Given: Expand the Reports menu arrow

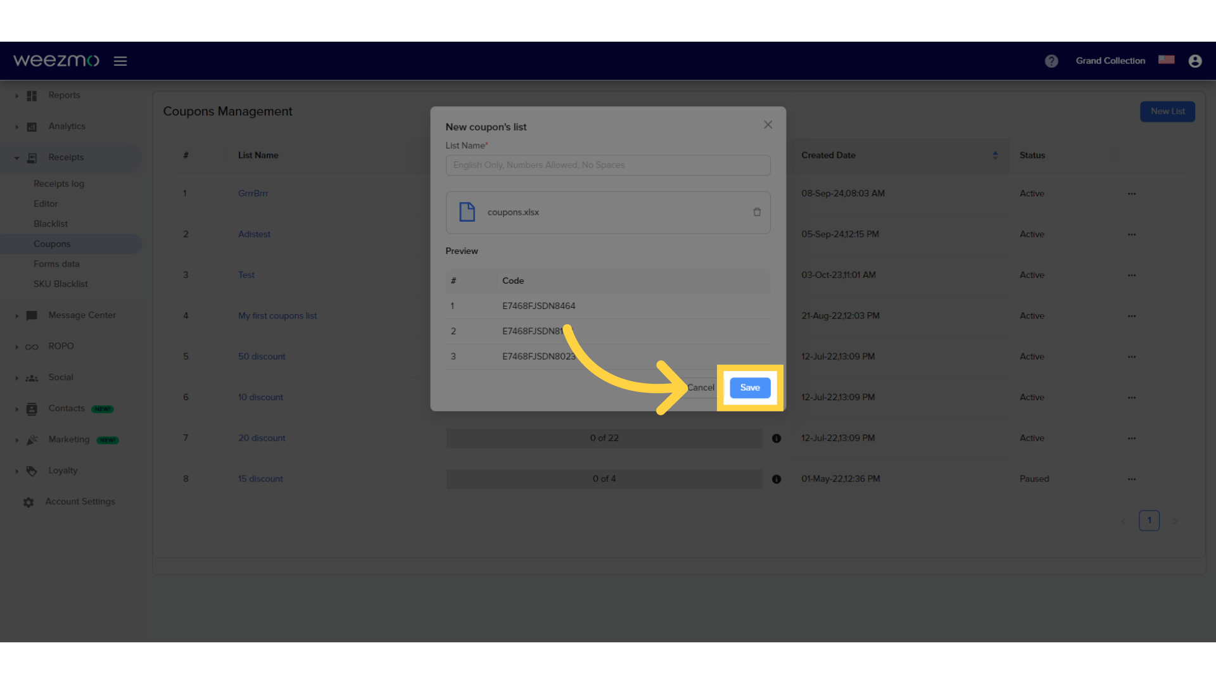Looking at the screenshot, I should pyautogui.click(x=16, y=96).
